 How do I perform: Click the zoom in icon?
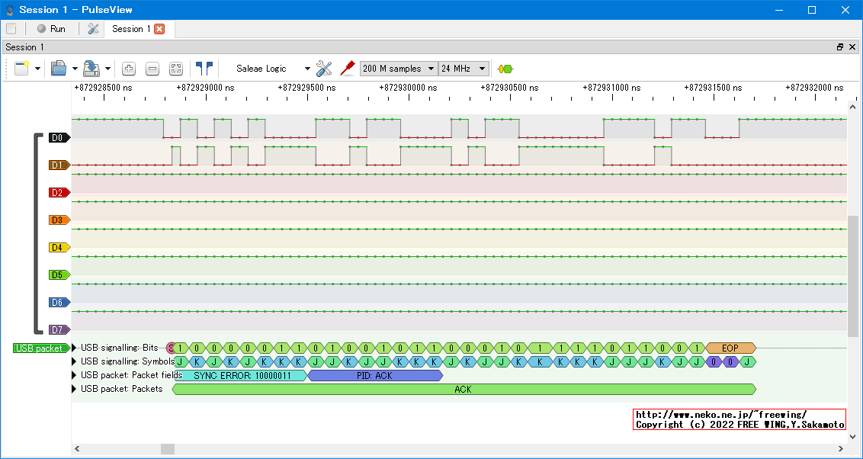129,69
